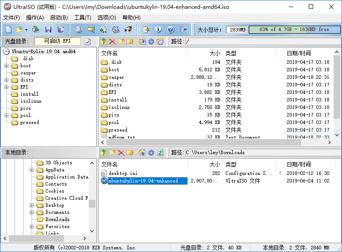
Task: Click gear properties icon in disc pane
Action: (151, 41)
